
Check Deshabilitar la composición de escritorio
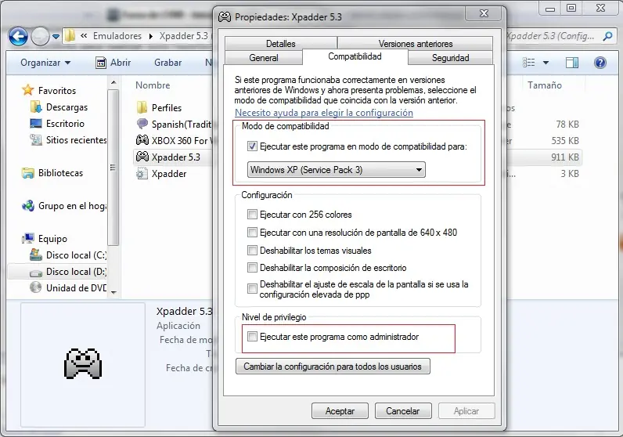point(252,268)
